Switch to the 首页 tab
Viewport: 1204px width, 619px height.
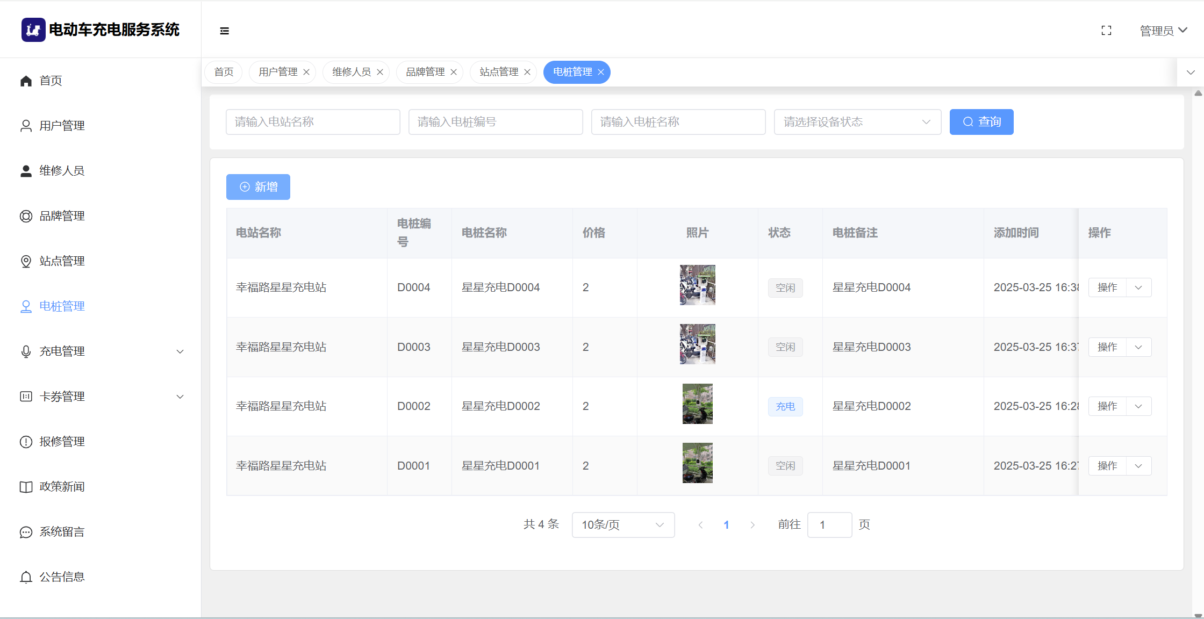click(224, 72)
